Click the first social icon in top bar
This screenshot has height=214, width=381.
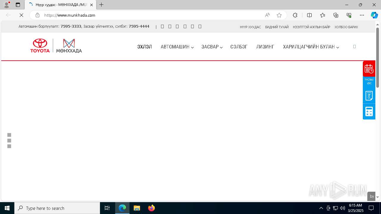click(x=162, y=26)
